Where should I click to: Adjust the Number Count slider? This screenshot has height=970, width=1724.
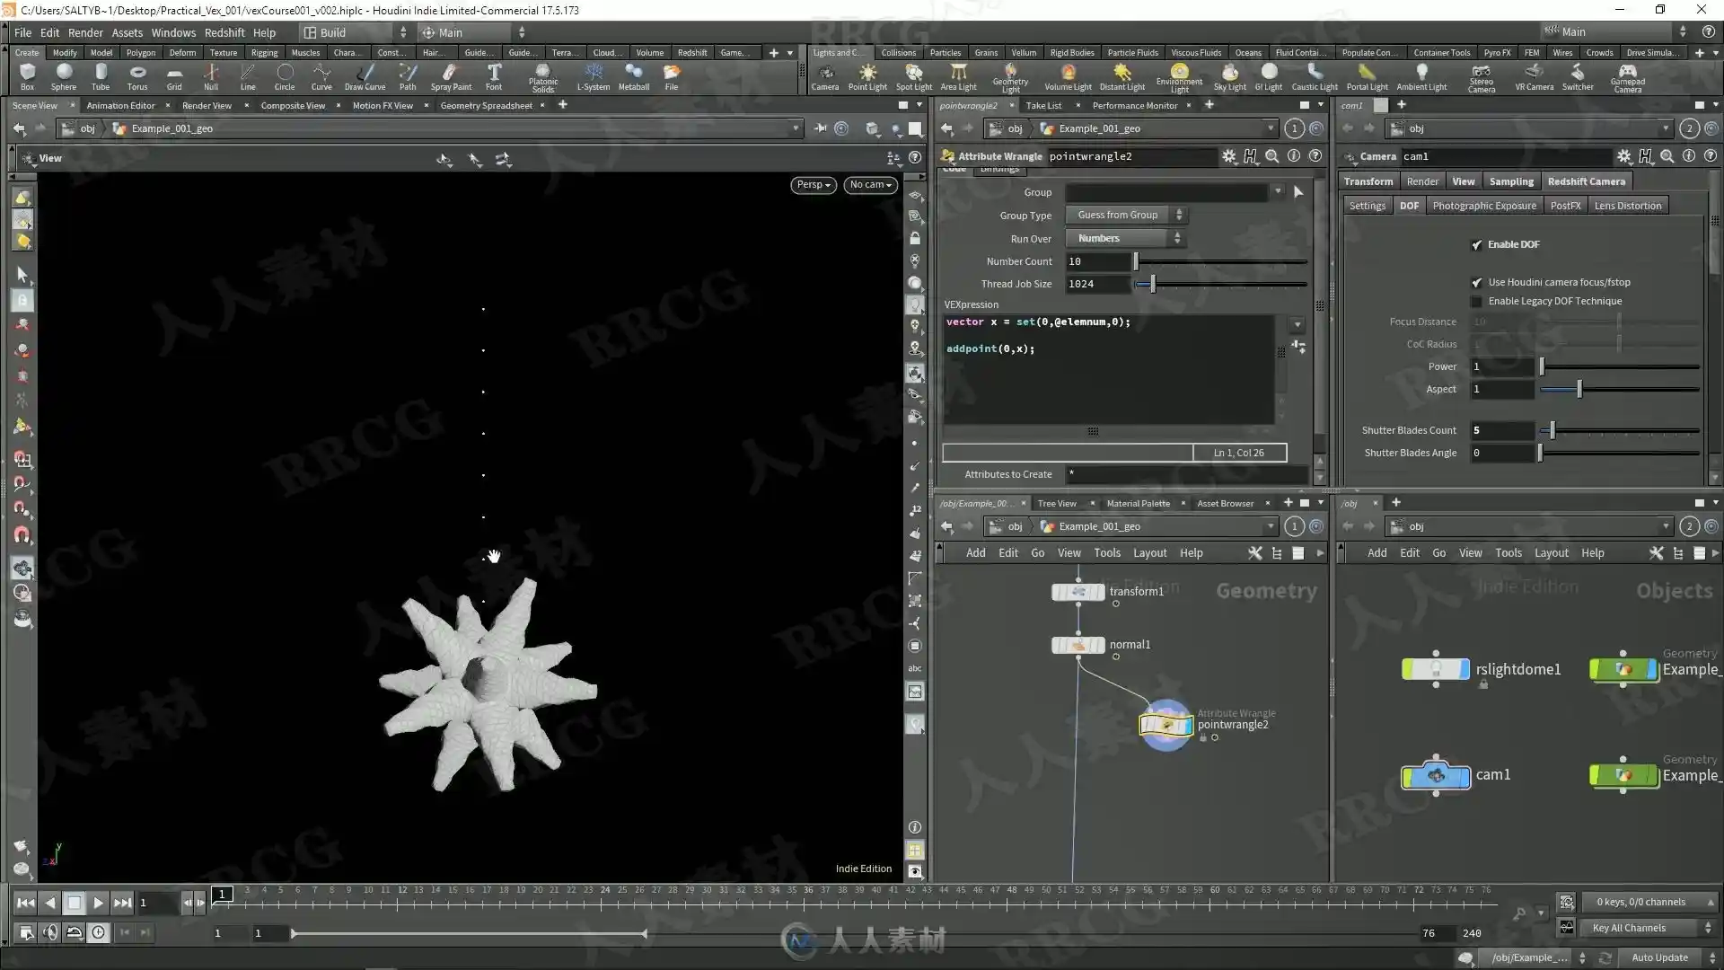click(1220, 261)
